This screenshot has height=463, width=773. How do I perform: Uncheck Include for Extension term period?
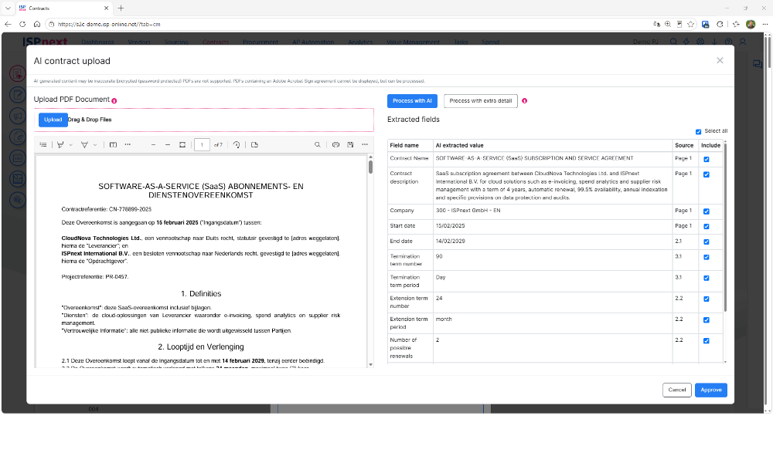pyautogui.click(x=707, y=320)
